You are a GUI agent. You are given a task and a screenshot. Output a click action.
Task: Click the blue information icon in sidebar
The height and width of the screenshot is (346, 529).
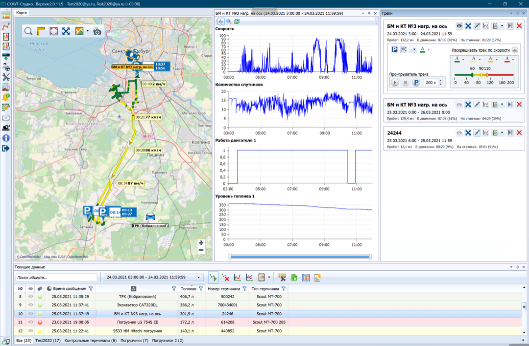(x=6, y=138)
